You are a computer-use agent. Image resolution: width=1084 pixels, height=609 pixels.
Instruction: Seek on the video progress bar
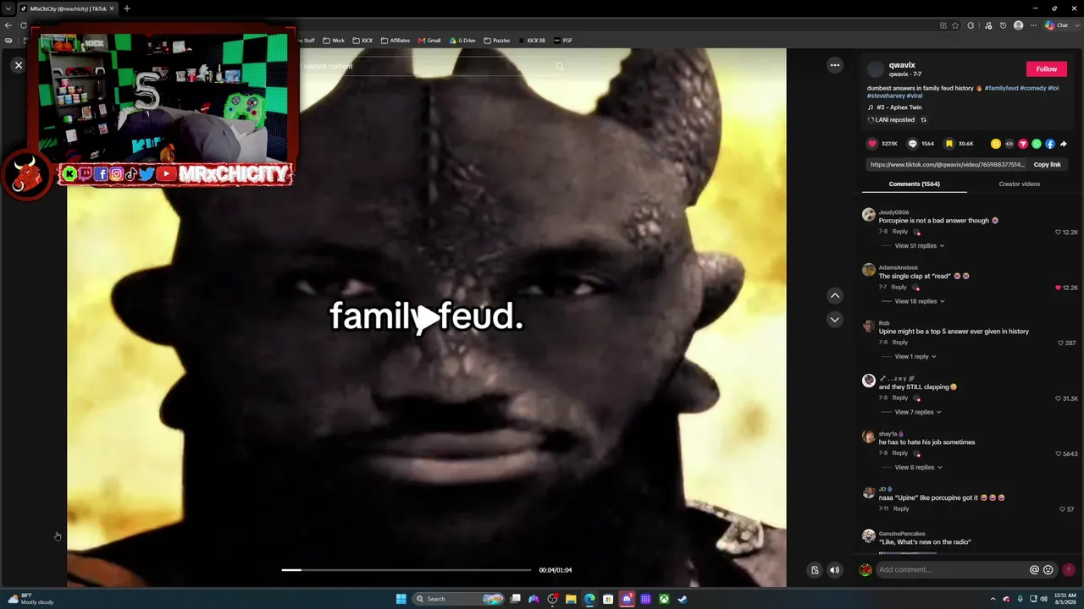click(406, 570)
